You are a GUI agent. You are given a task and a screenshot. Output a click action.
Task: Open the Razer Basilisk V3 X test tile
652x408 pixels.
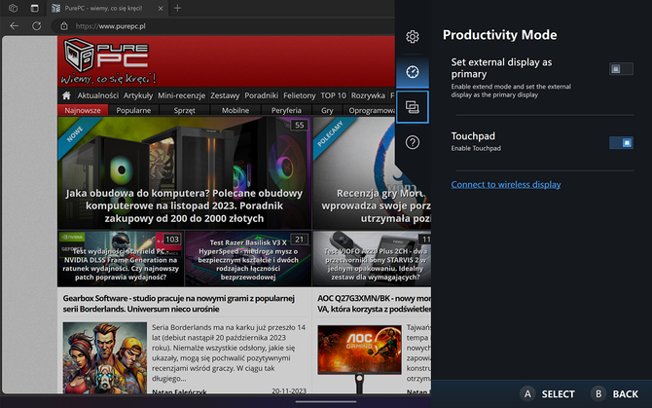click(x=248, y=259)
